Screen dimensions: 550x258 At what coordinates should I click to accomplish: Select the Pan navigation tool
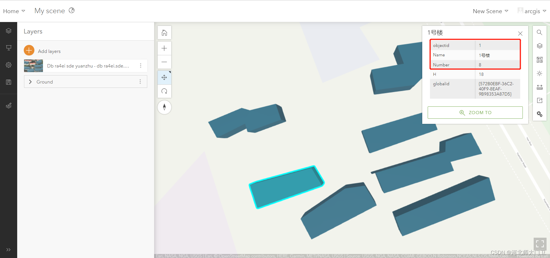pyautogui.click(x=164, y=78)
